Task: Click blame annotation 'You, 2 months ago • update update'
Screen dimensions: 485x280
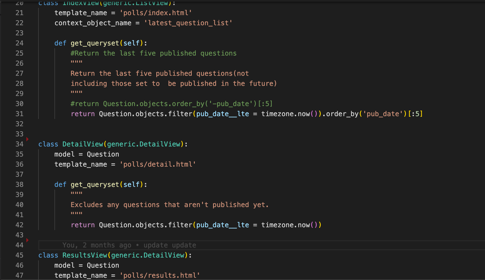Action: pos(129,245)
